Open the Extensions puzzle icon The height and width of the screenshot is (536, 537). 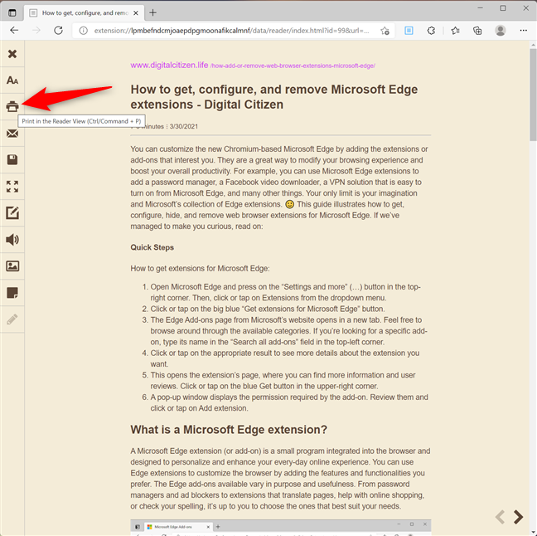pyautogui.click(x=431, y=31)
